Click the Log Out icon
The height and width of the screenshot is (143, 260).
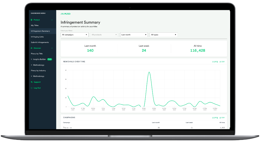point(32,88)
